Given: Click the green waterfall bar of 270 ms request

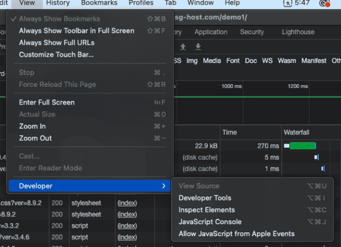Looking at the screenshot, I should click(302, 146).
